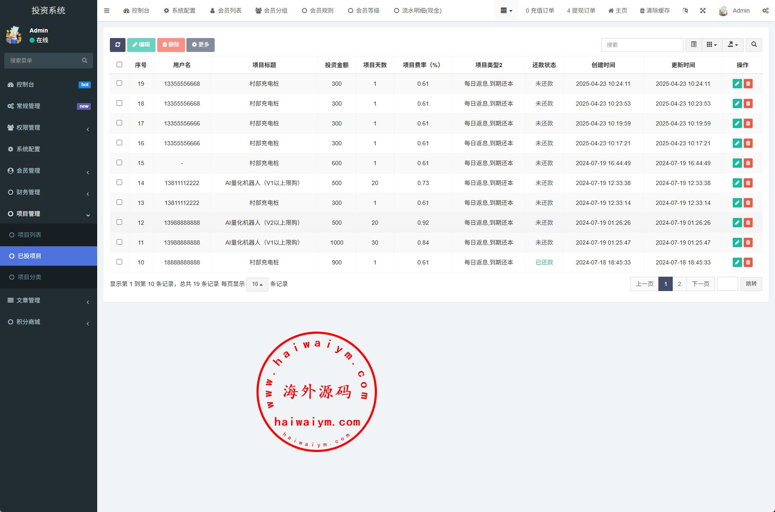The height and width of the screenshot is (512, 775).
Task: Check the select-all checkbox in the table header
Action: coord(119,65)
